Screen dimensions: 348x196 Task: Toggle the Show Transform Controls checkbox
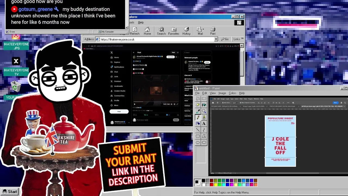[241, 103]
